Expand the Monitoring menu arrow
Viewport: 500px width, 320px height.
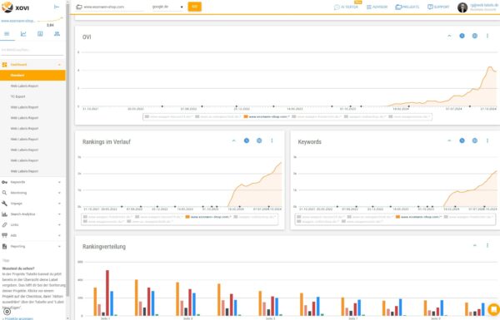[x=59, y=193]
